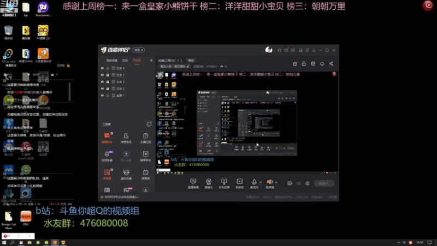This screenshot has height=246, width=437.
Task: Click the red play icon top-right corner
Action: click(x=428, y=5)
